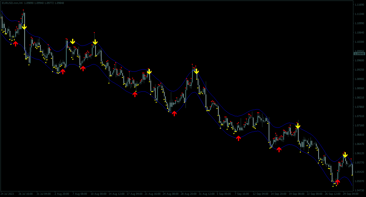366x197 pixels.
Task: Select the 28 Aug 20:00 time label
Action: 188,194
